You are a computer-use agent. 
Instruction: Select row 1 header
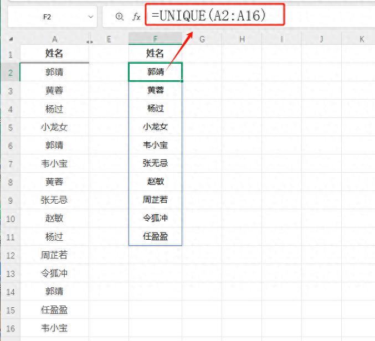(11, 54)
